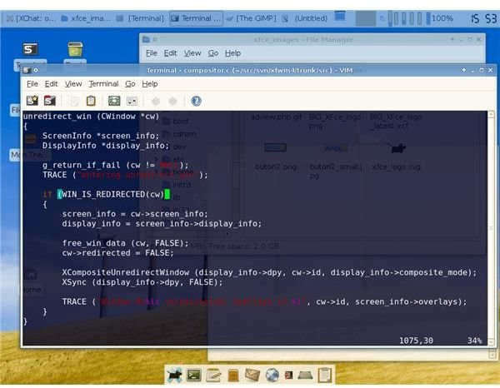Open File Manager's Go menu
Screen dimensions: 500x388
tap(213, 53)
